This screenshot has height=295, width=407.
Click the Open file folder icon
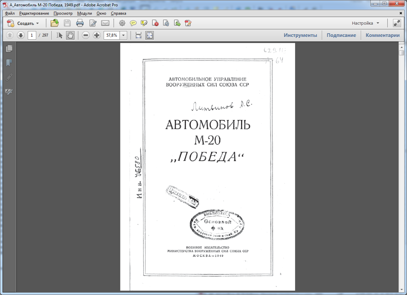(x=54, y=23)
